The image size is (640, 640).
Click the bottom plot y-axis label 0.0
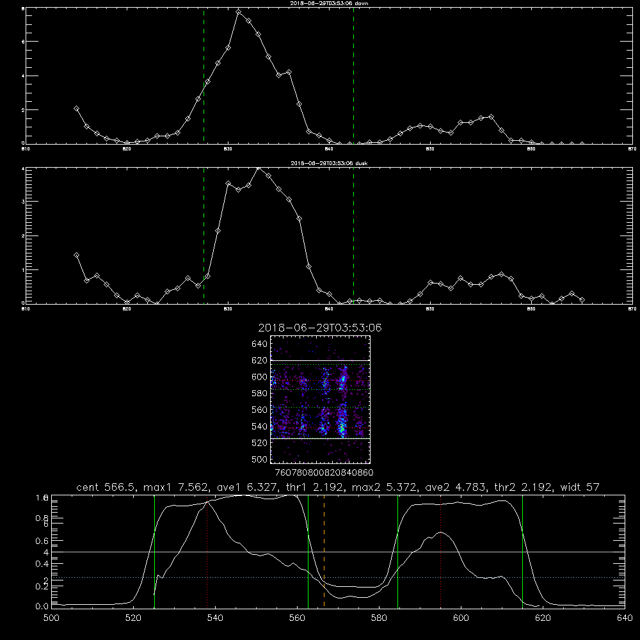click(42, 607)
